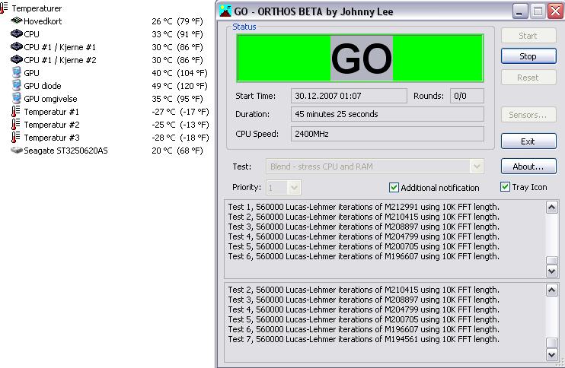
Task: Click the 26 °C (79 °F) value
Action: (177, 21)
